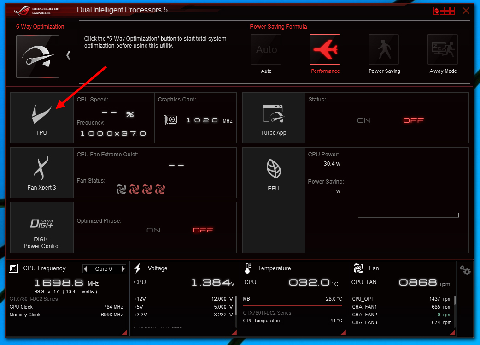The image size is (480, 345).
Task: Open DIGI+ Power Control module
Action: [x=42, y=228]
